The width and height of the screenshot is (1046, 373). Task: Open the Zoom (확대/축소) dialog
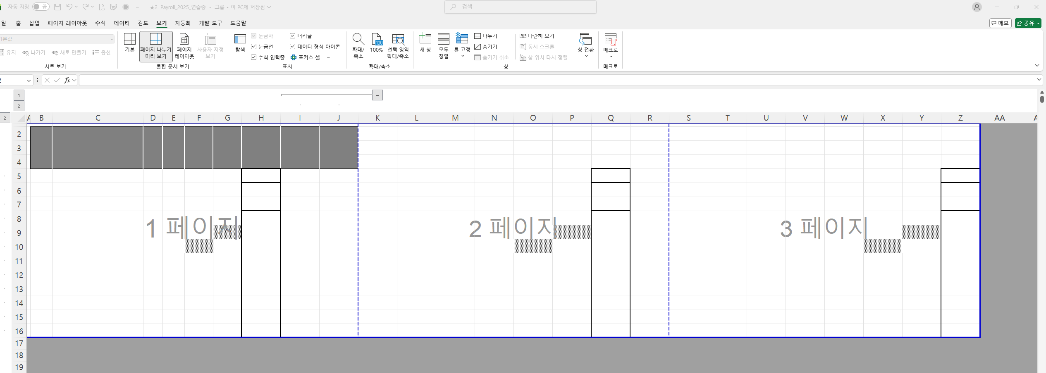point(358,46)
